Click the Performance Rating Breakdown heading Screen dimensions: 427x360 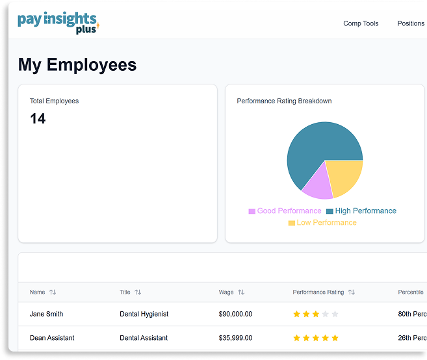coord(284,101)
